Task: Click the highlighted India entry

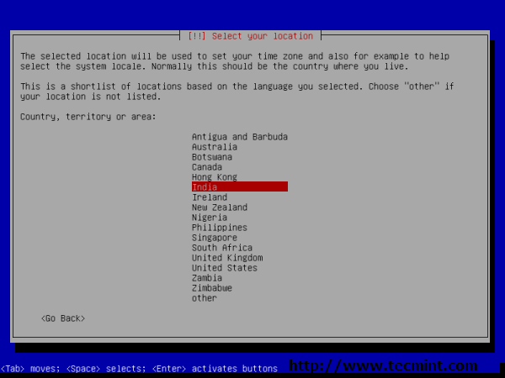Action: [x=240, y=186]
